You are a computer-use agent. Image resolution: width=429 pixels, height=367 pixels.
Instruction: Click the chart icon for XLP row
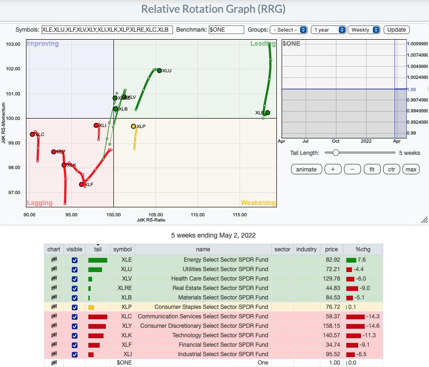(x=54, y=307)
